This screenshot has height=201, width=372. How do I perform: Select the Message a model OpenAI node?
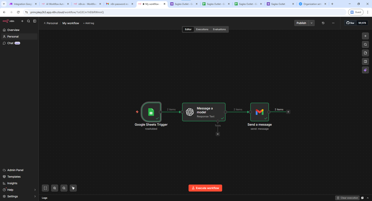204,112
